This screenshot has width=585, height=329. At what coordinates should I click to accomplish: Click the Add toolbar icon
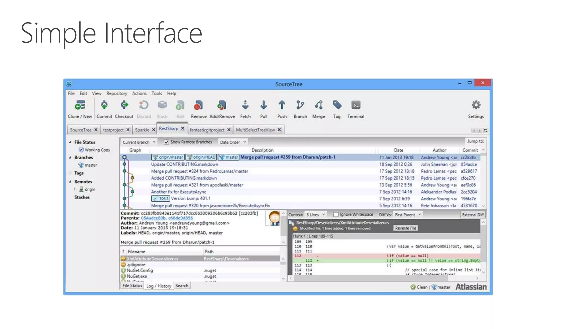coord(180,105)
